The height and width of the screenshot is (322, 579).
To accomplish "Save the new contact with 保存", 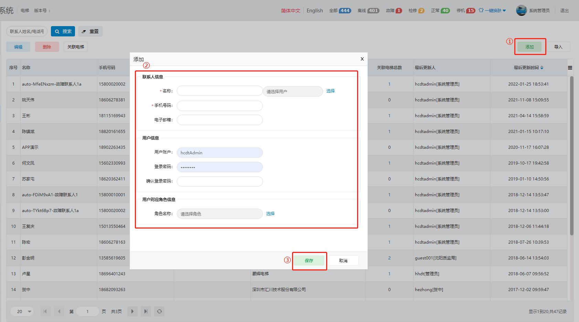I will pyautogui.click(x=309, y=260).
